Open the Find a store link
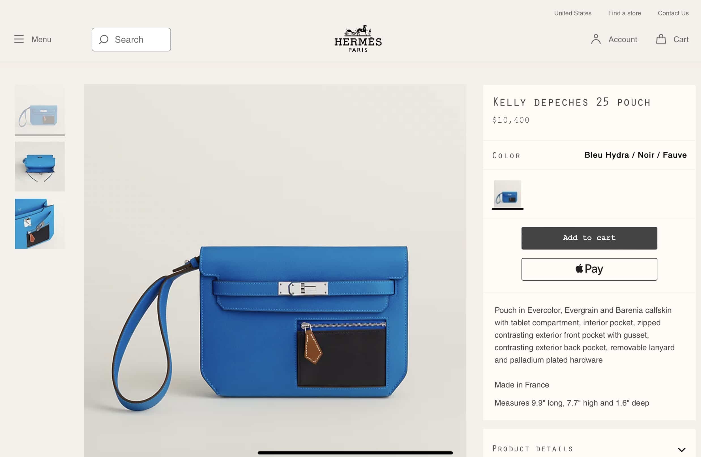 [625, 13]
